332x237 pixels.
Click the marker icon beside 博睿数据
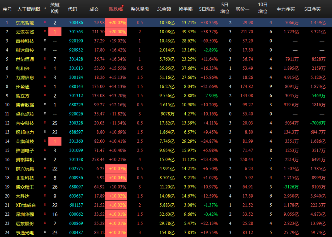tap(45, 105)
